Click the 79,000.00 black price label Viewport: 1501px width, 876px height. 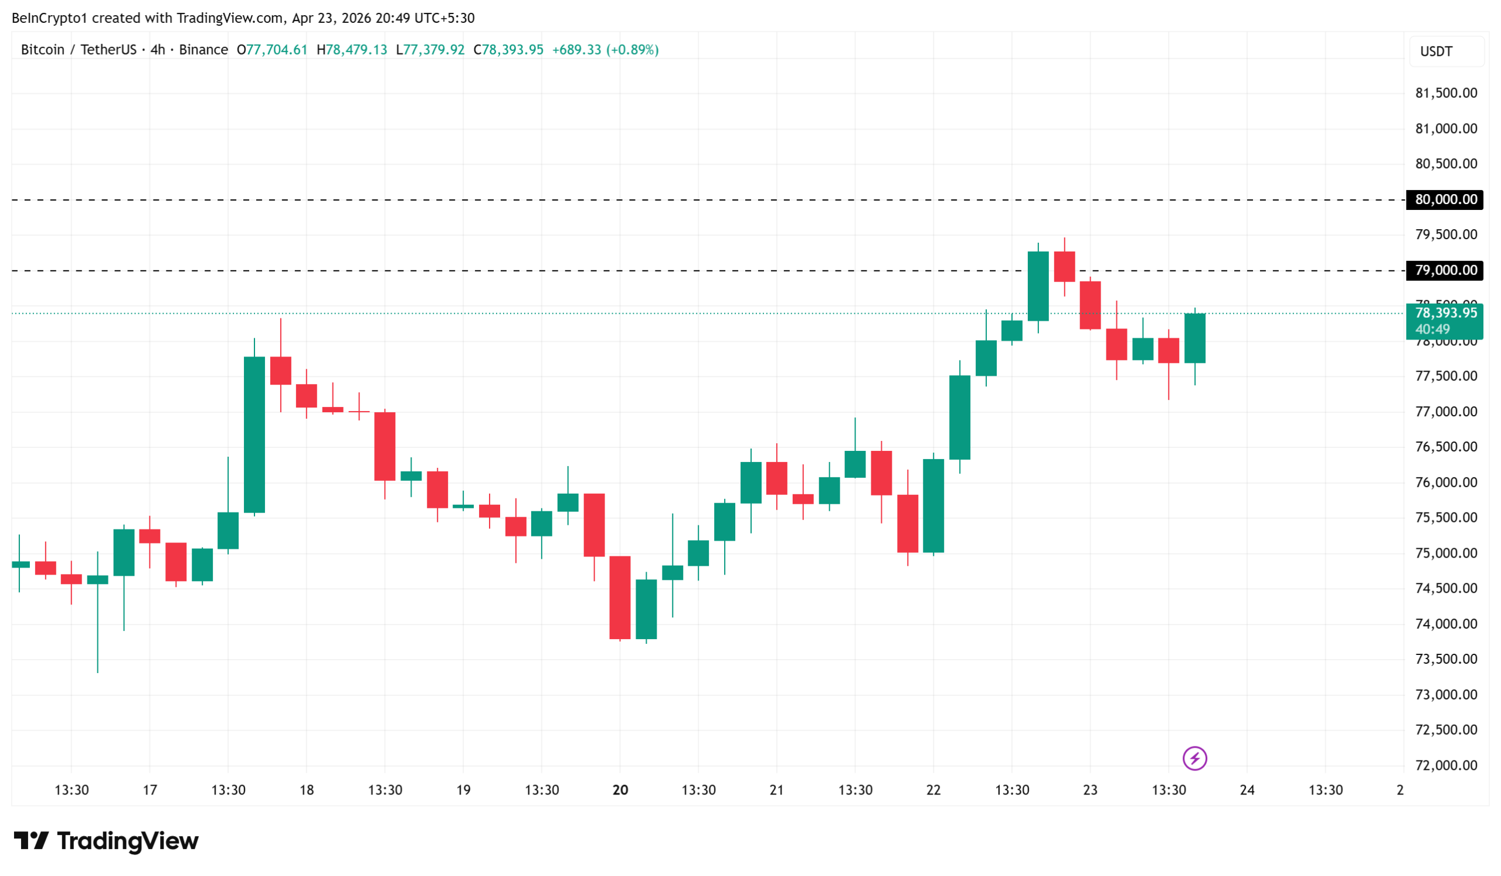click(x=1444, y=270)
